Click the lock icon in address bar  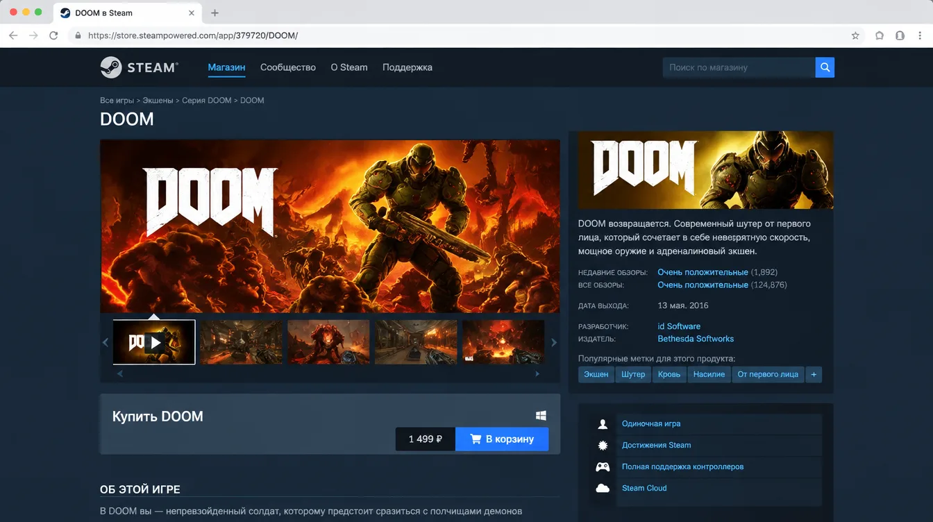(78, 35)
